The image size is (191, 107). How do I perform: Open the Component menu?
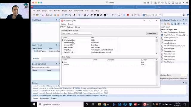click(x=78, y=11)
